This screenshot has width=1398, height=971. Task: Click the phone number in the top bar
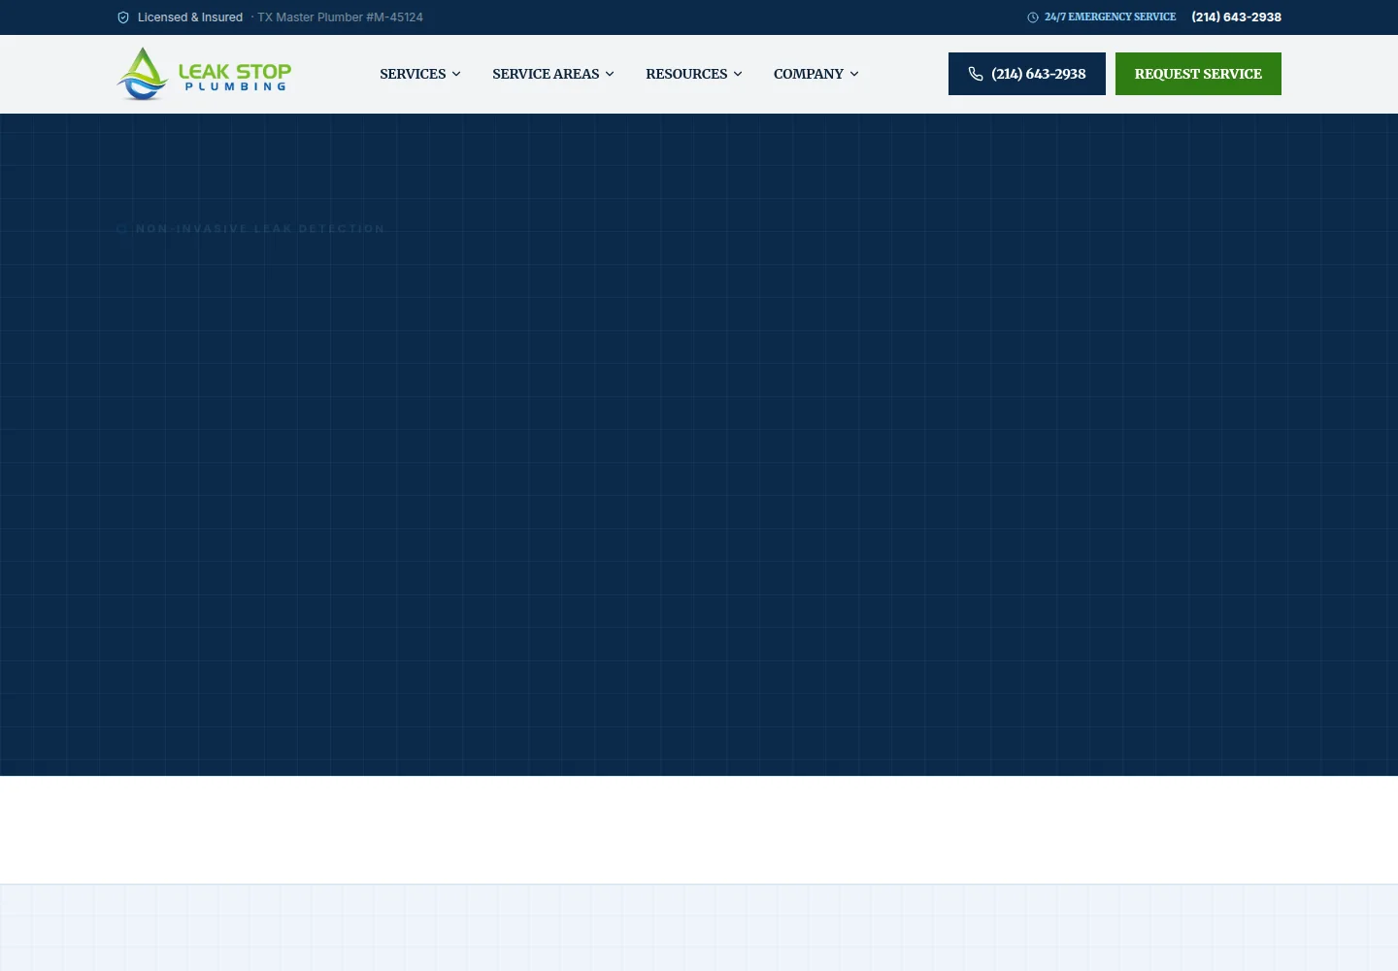point(1237,17)
